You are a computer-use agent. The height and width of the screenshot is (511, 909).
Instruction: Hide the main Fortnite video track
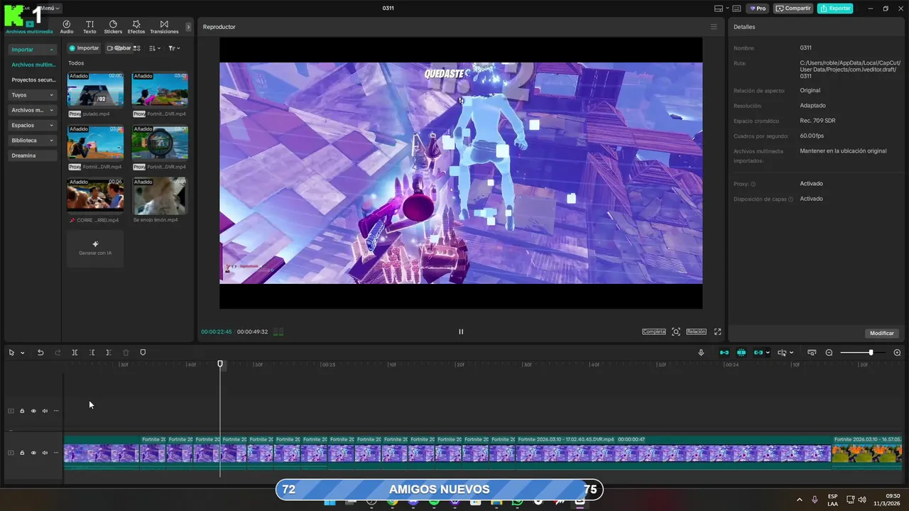click(33, 453)
